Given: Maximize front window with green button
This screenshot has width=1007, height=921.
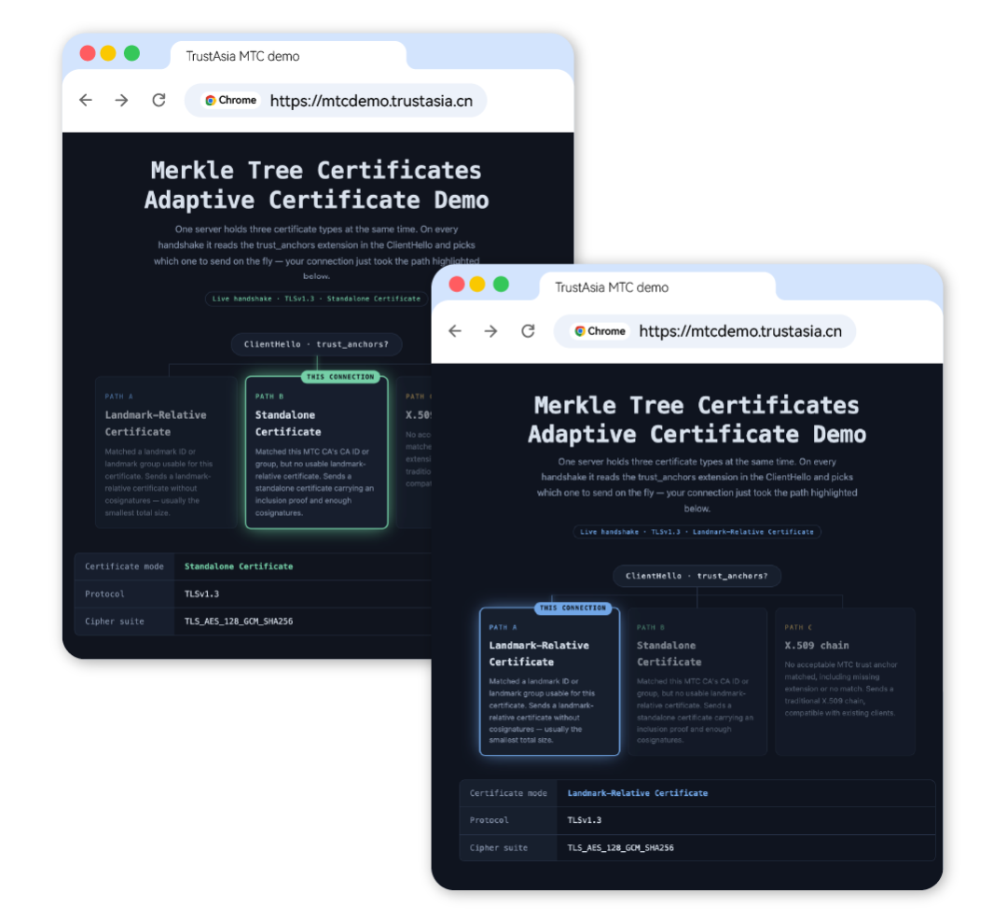Looking at the screenshot, I should (x=501, y=284).
